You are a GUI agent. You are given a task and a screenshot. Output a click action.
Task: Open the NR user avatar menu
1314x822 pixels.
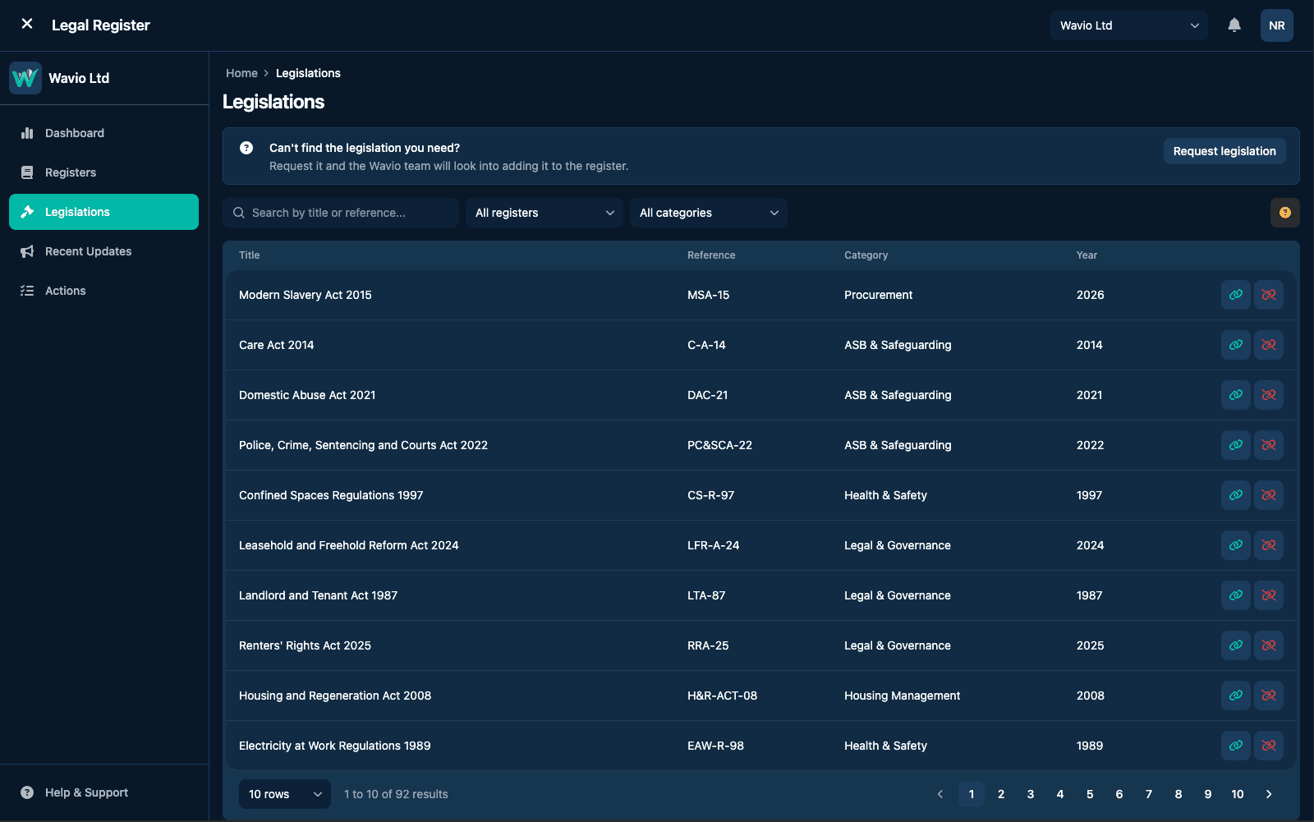coord(1277,25)
